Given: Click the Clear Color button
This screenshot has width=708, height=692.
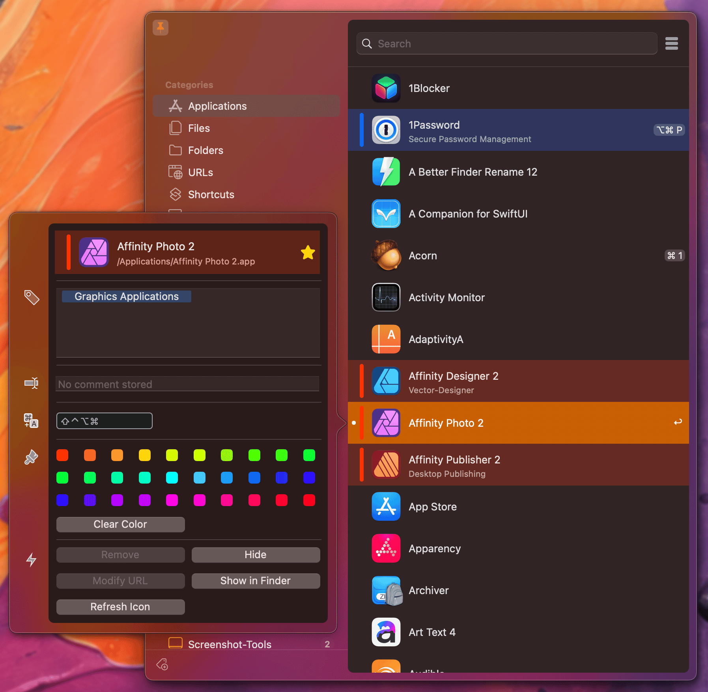Looking at the screenshot, I should click(x=120, y=524).
